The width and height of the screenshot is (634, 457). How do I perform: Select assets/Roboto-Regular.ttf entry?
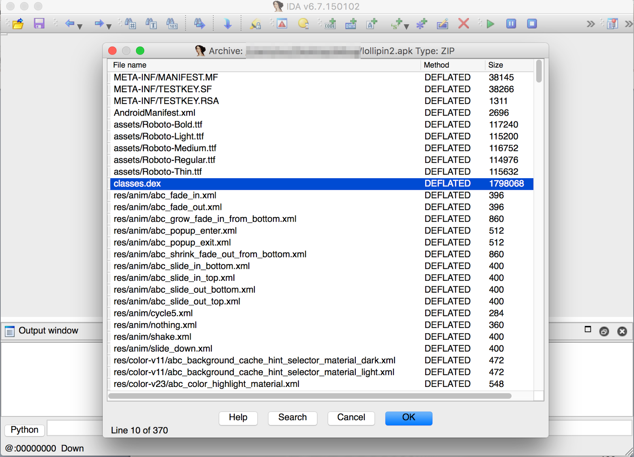click(x=322, y=160)
